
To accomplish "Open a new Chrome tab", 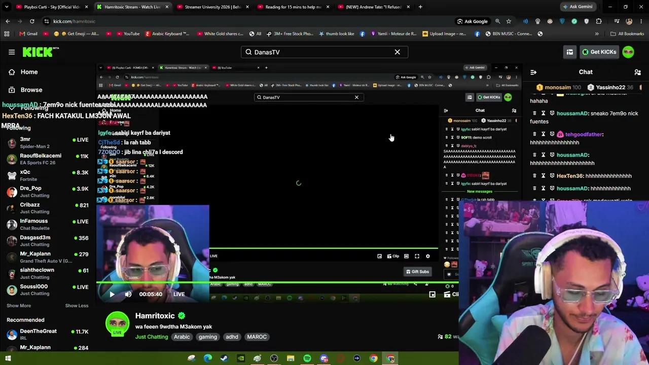I will point(420,7).
